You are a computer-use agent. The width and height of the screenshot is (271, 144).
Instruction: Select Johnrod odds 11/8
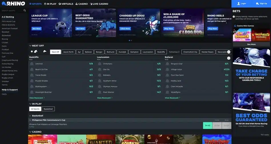(x=91, y=64)
